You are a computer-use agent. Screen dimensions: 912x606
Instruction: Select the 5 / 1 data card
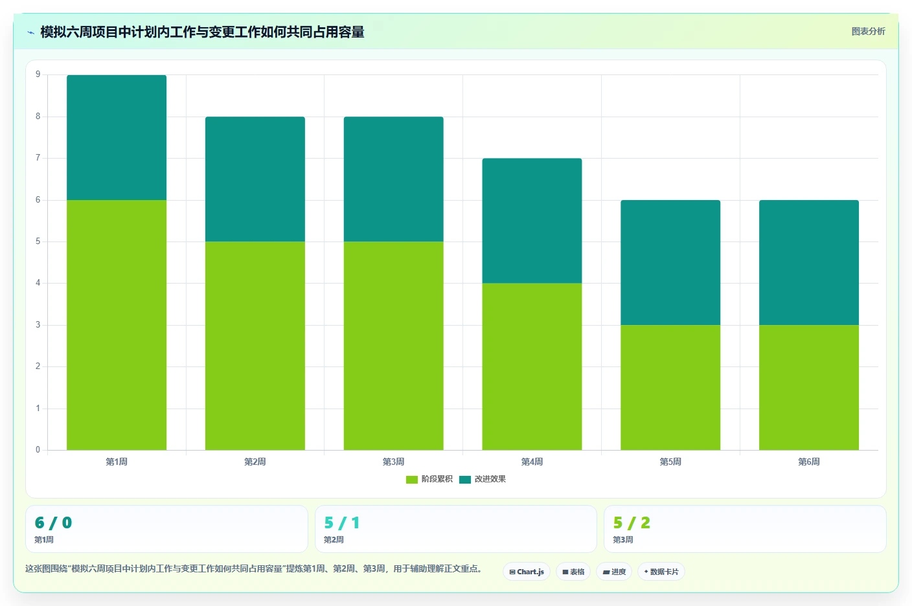(x=456, y=529)
